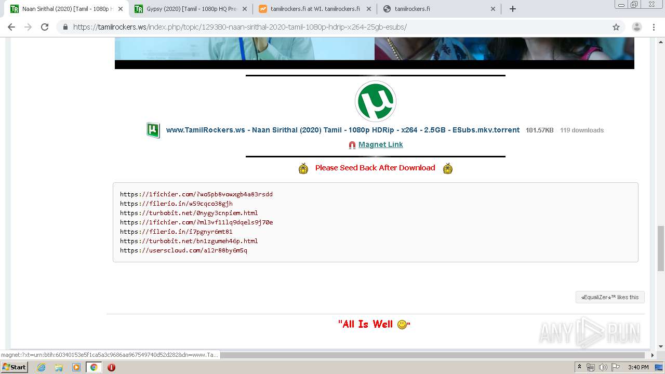
Task: Select filerio.in/i7pgnyr6mt81 link text
Action: click(x=176, y=232)
